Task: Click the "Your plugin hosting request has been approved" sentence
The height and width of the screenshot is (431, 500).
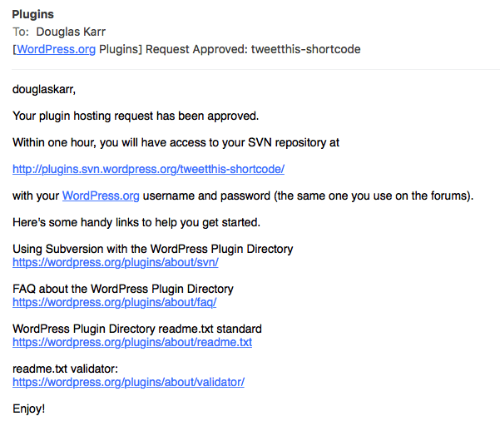Action: coord(136,116)
